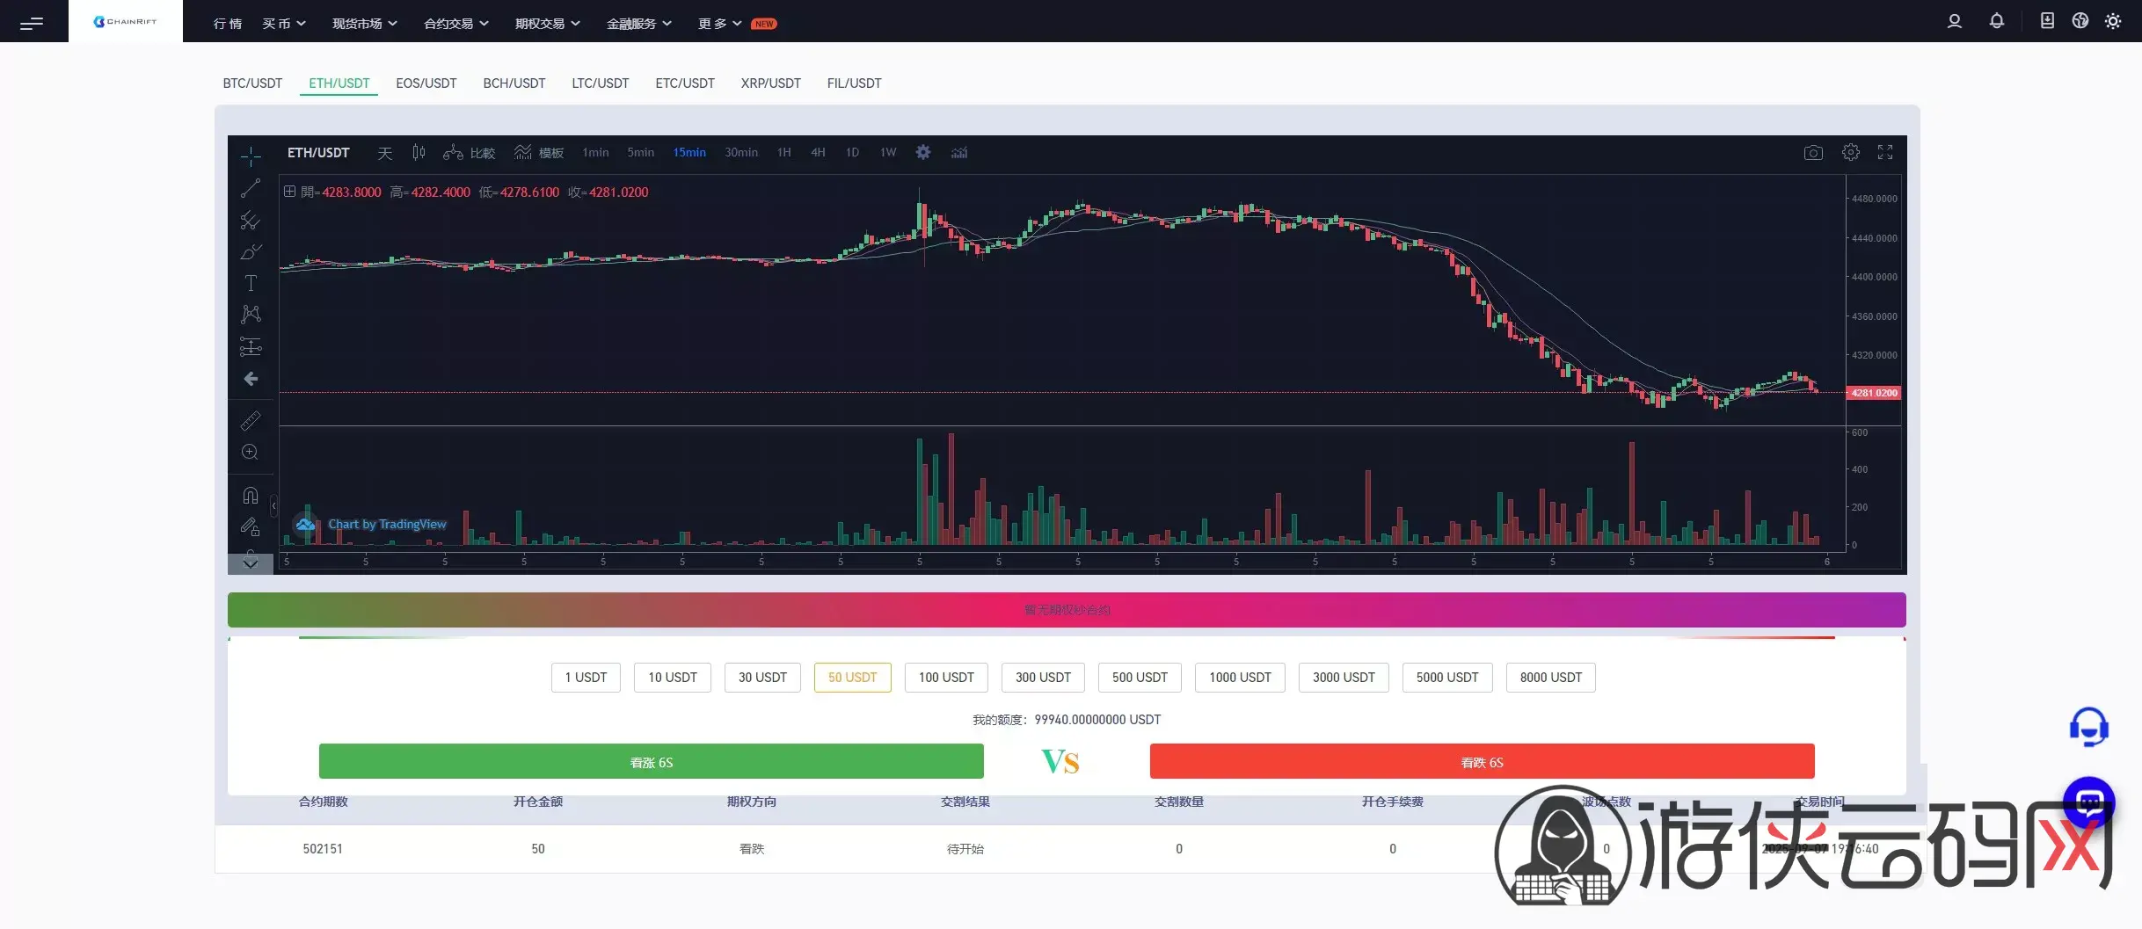The image size is (2142, 929).
Task: Click the globe language icon
Action: coord(2080,21)
